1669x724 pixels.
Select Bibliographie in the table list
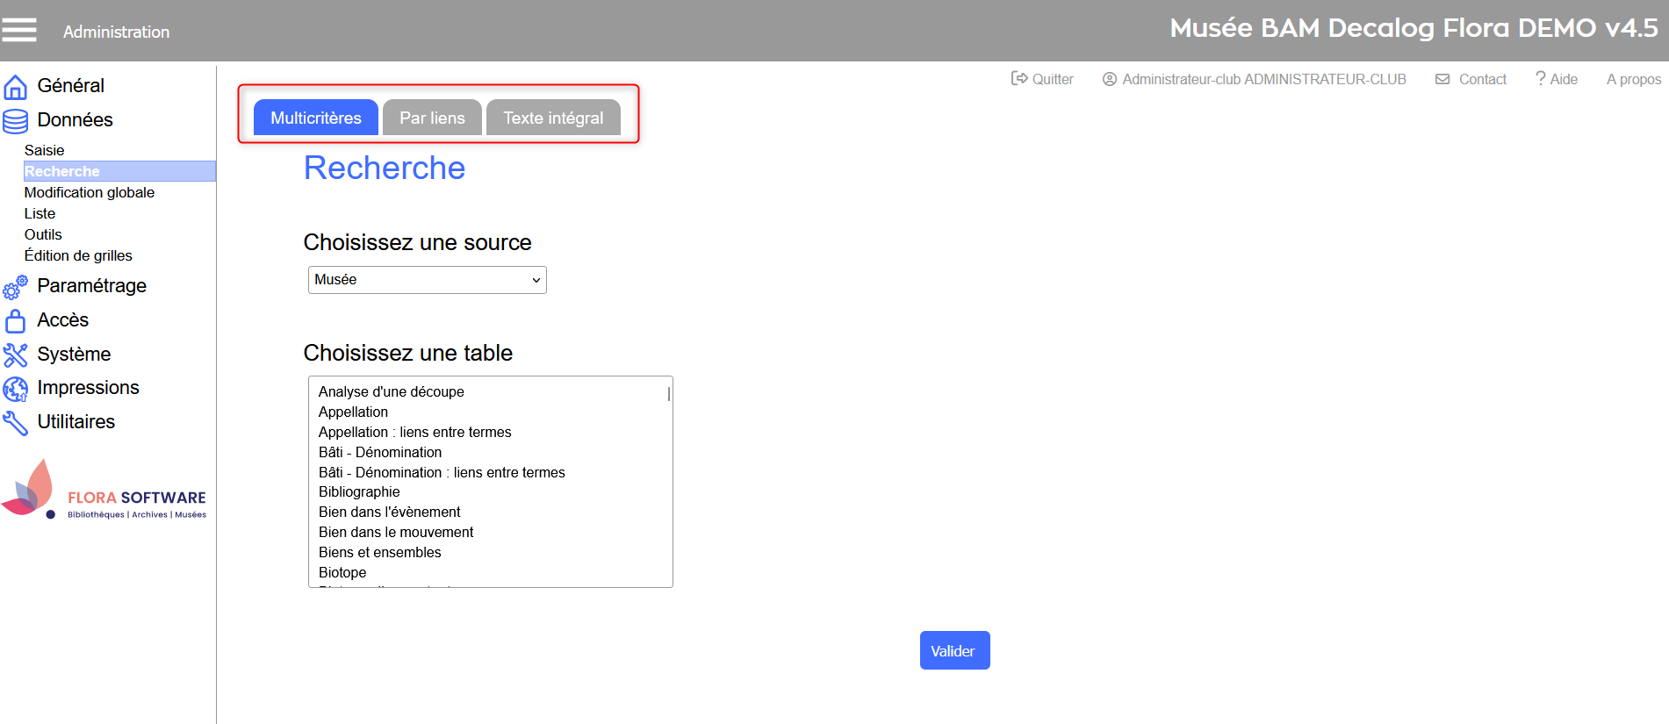click(x=359, y=492)
